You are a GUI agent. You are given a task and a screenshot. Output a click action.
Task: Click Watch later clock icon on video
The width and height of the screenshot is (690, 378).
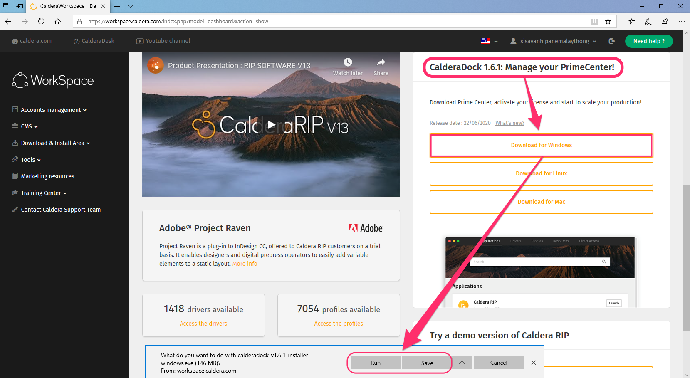pyautogui.click(x=348, y=62)
